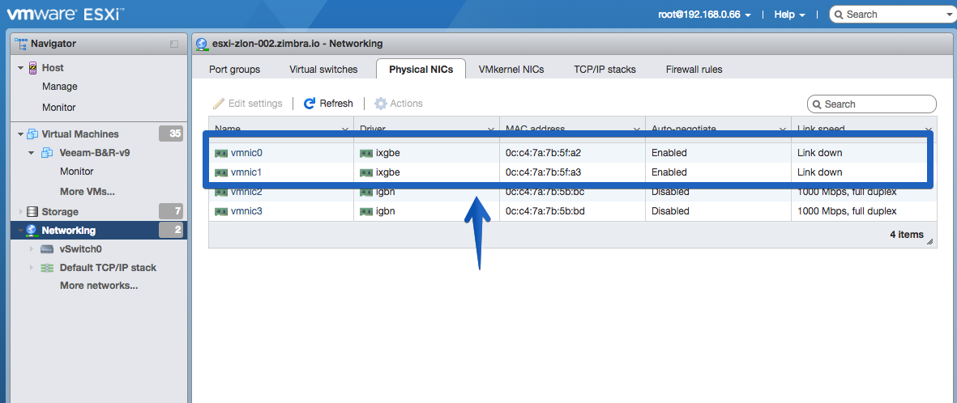
Task: Click MAC address 0c:c4:7a:7b:5b:bd
Action: pyautogui.click(x=545, y=211)
